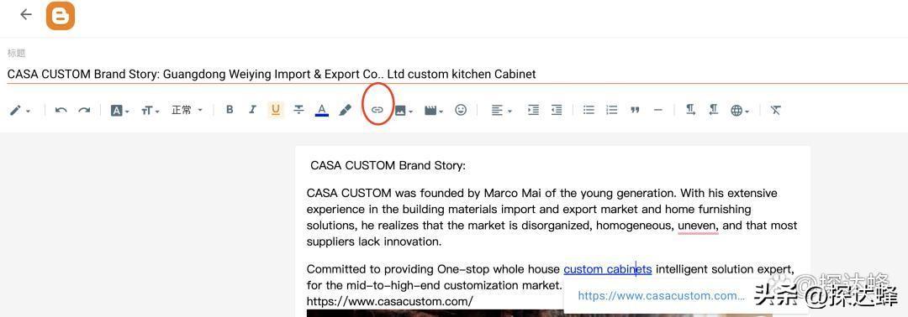908x317 pixels.
Task: Click the insert link icon
Action: 377,110
